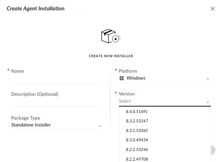Collapse the Version dropdown using its chevron

(x=208, y=102)
